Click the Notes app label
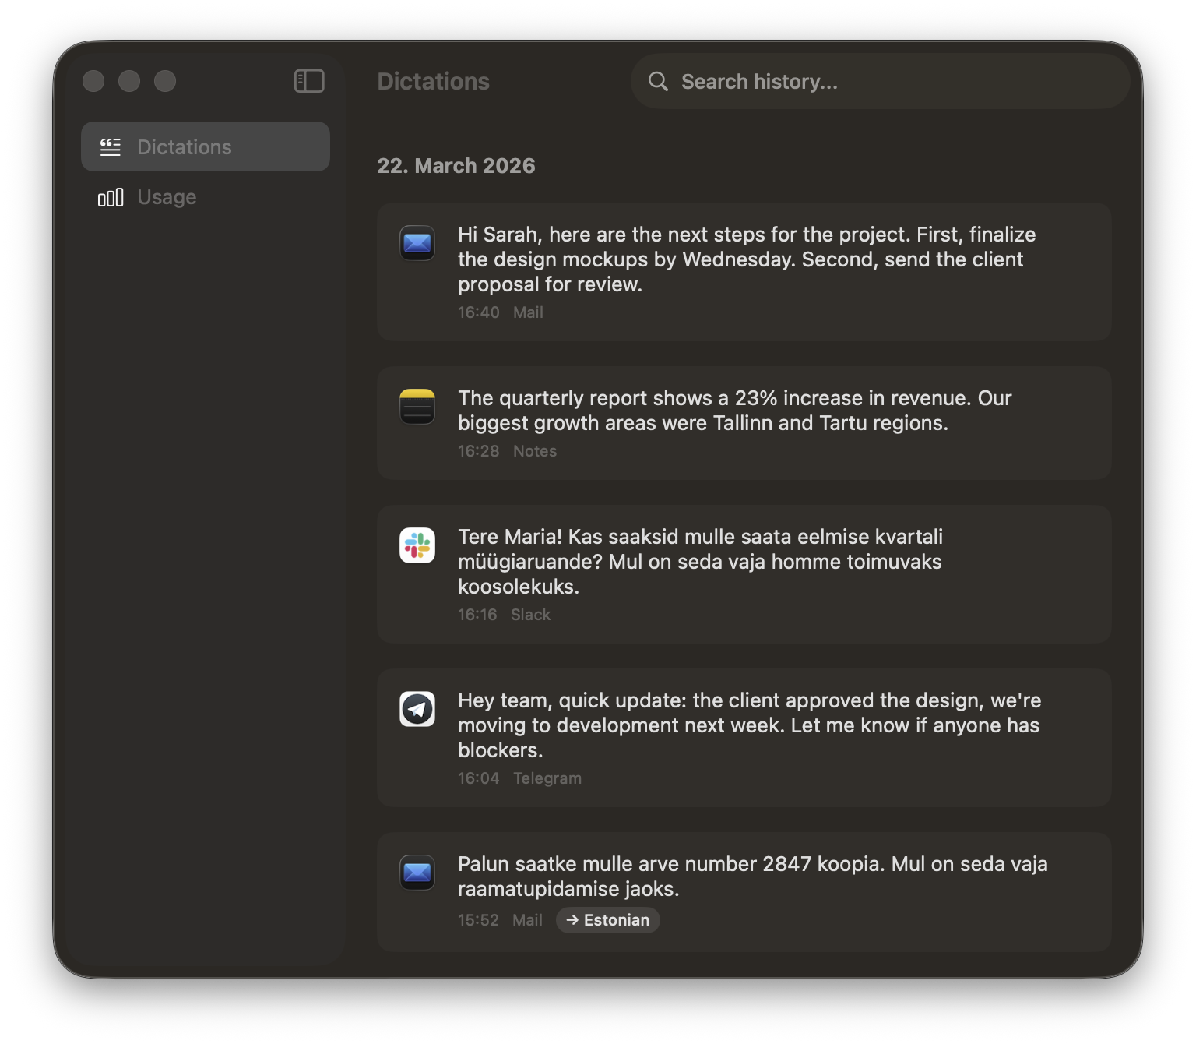 point(535,451)
